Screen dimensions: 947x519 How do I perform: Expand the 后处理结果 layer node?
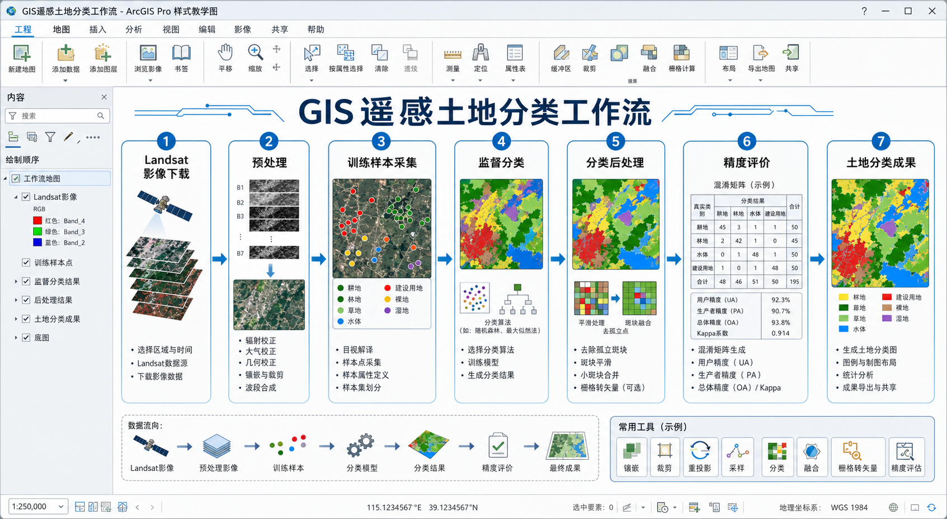[16, 300]
